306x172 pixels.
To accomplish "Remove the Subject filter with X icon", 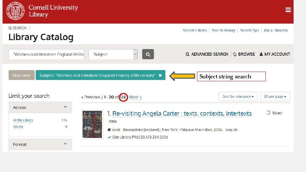I will pyautogui.click(x=160, y=75).
